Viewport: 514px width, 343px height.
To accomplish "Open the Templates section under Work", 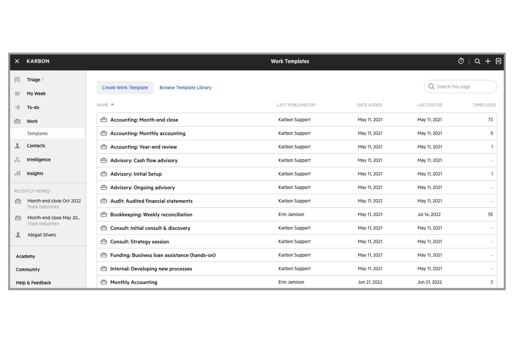I will click(37, 133).
